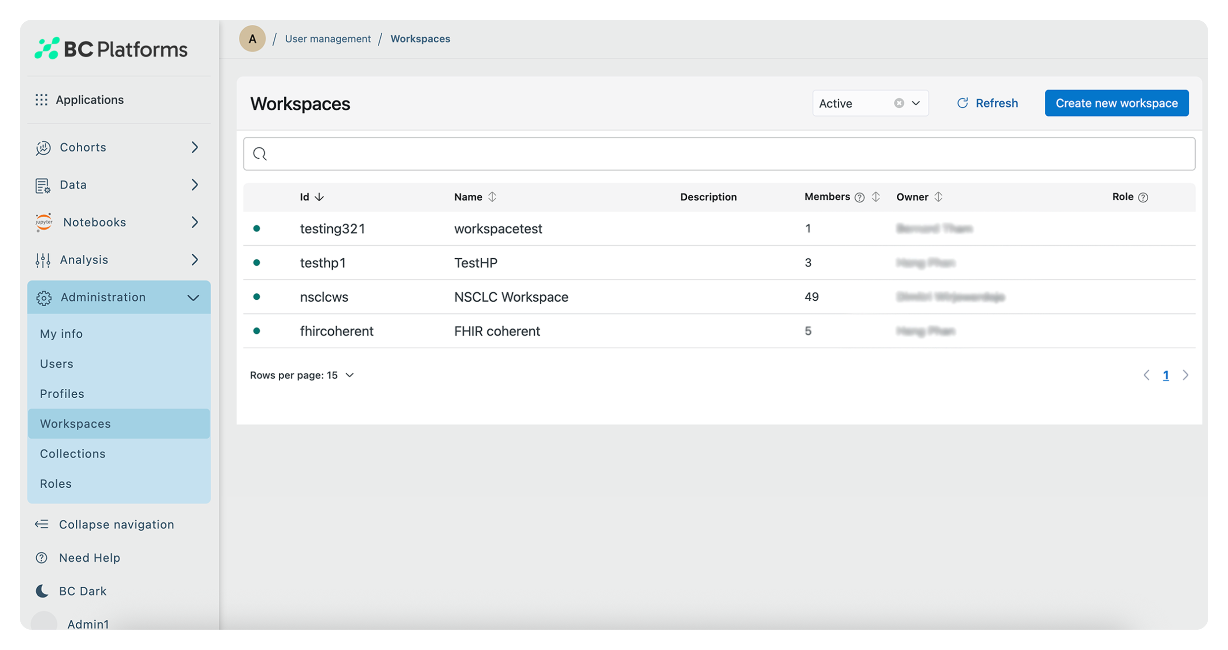Collapse navigation sidebar
This screenshot has width=1228, height=650.
click(116, 524)
